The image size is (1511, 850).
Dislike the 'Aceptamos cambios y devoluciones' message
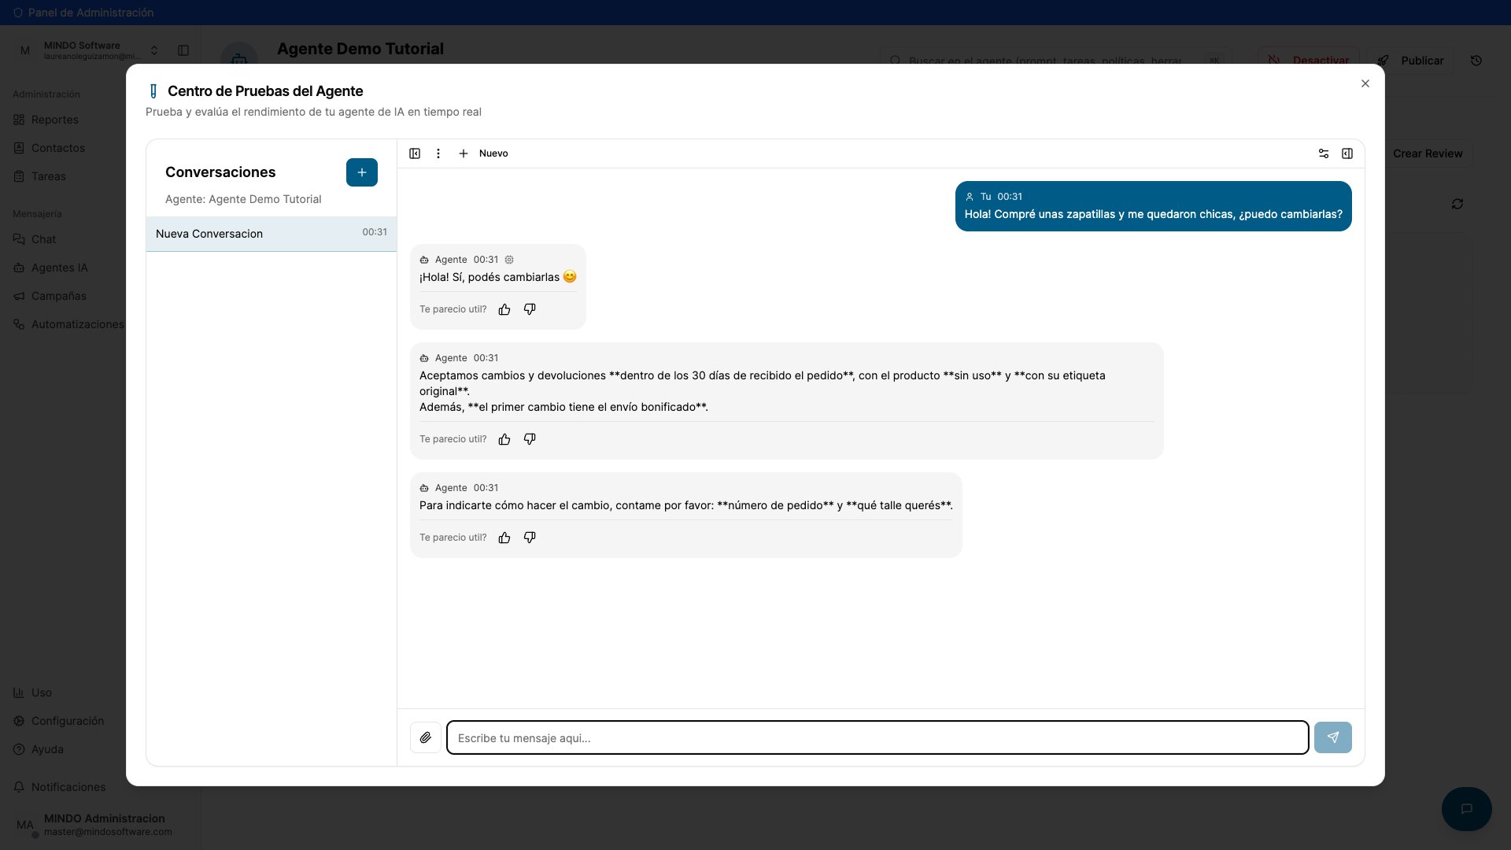(530, 439)
